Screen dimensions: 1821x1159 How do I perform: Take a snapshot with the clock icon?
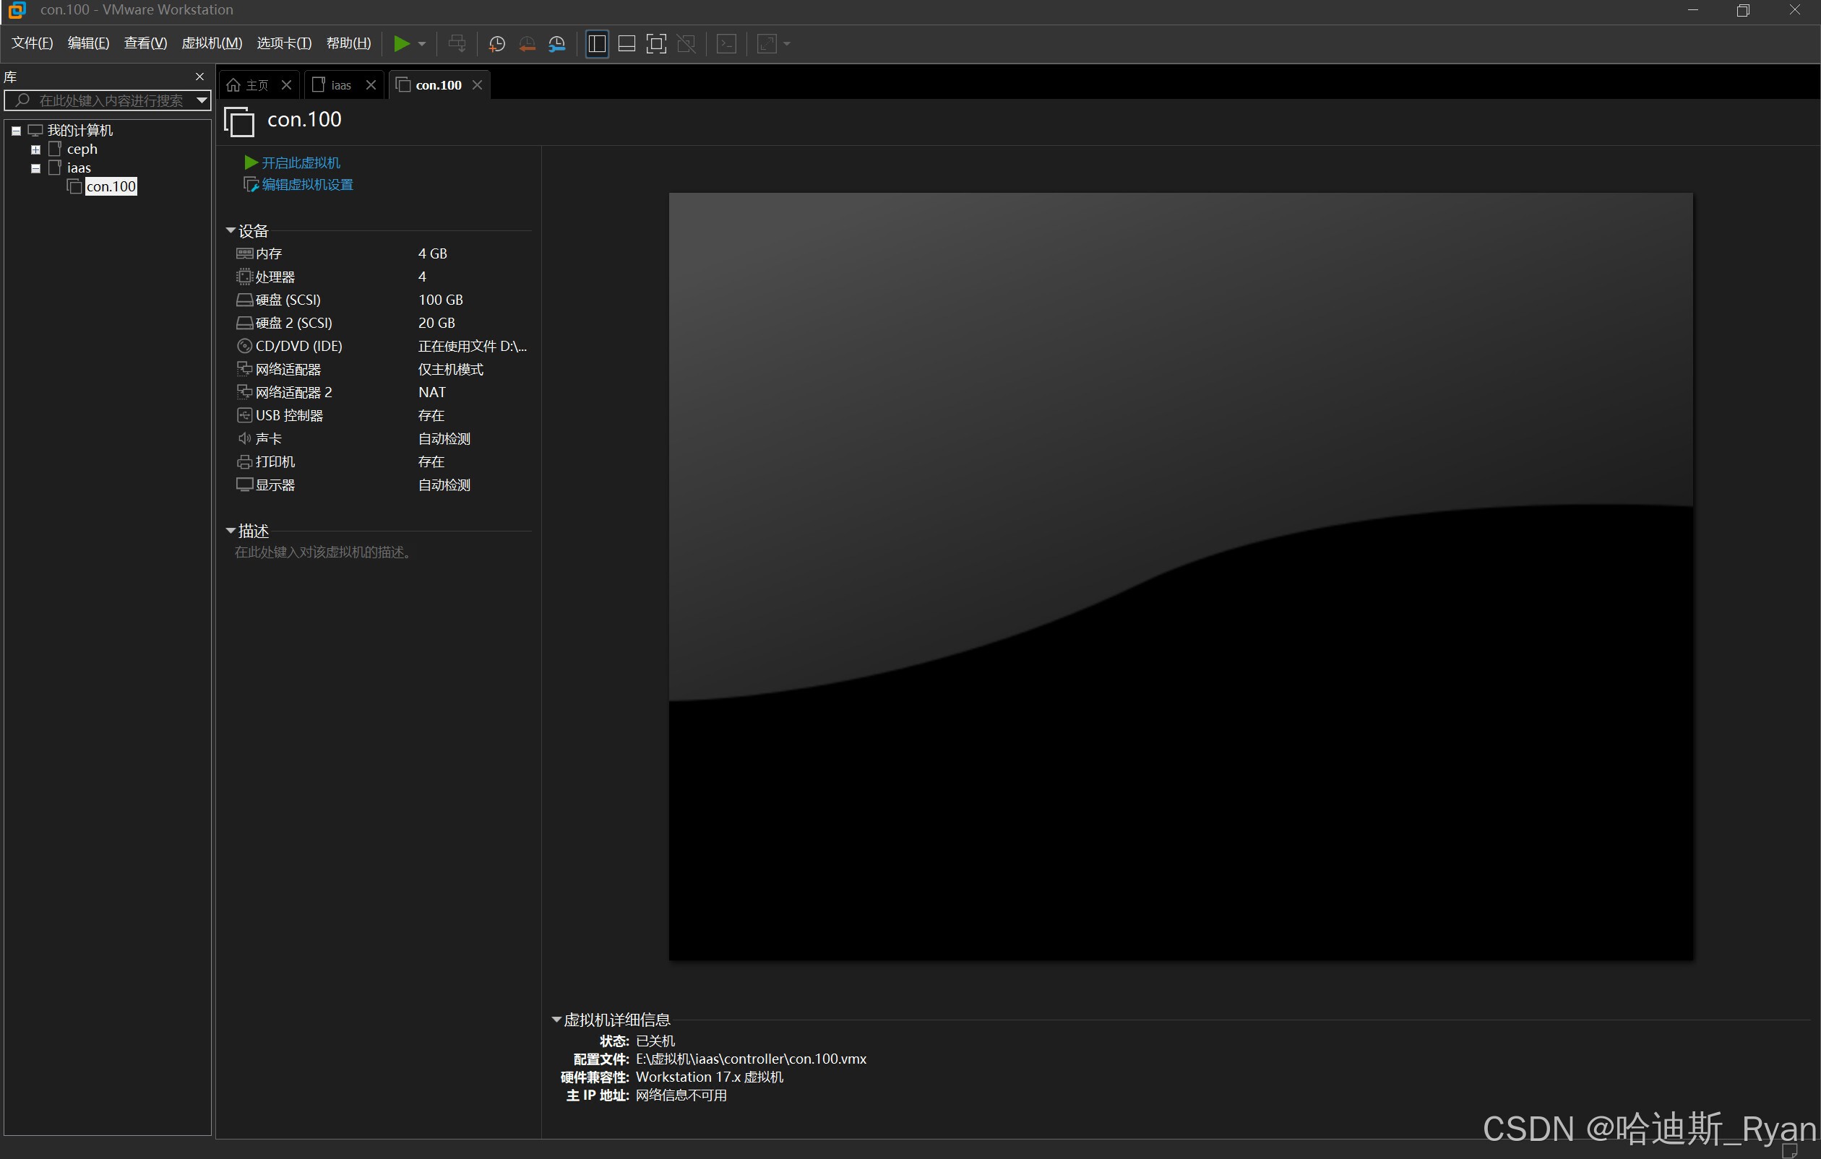click(x=497, y=44)
